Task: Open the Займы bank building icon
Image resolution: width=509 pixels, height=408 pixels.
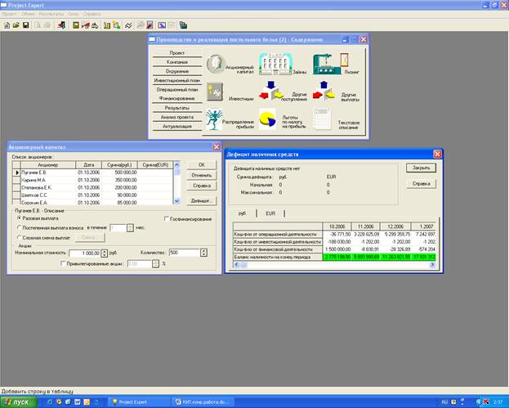Action: coord(275,65)
